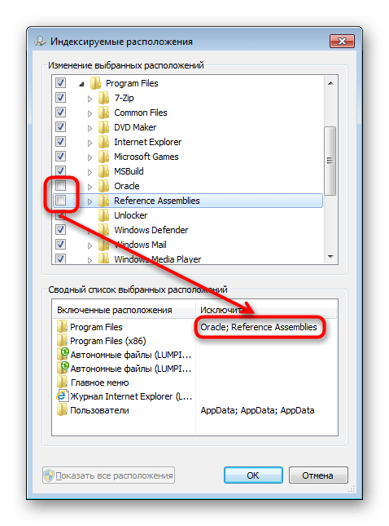Click the Пользователи folder icon in summary
Image resolution: width=389 pixels, height=526 pixels.
[x=62, y=410]
